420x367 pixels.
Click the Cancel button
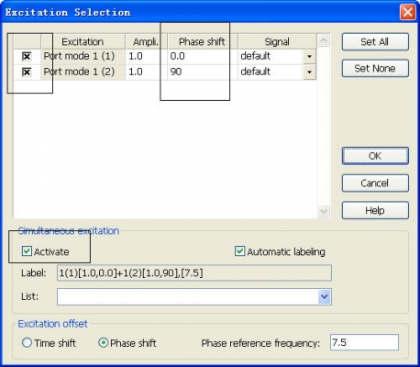point(375,183)
